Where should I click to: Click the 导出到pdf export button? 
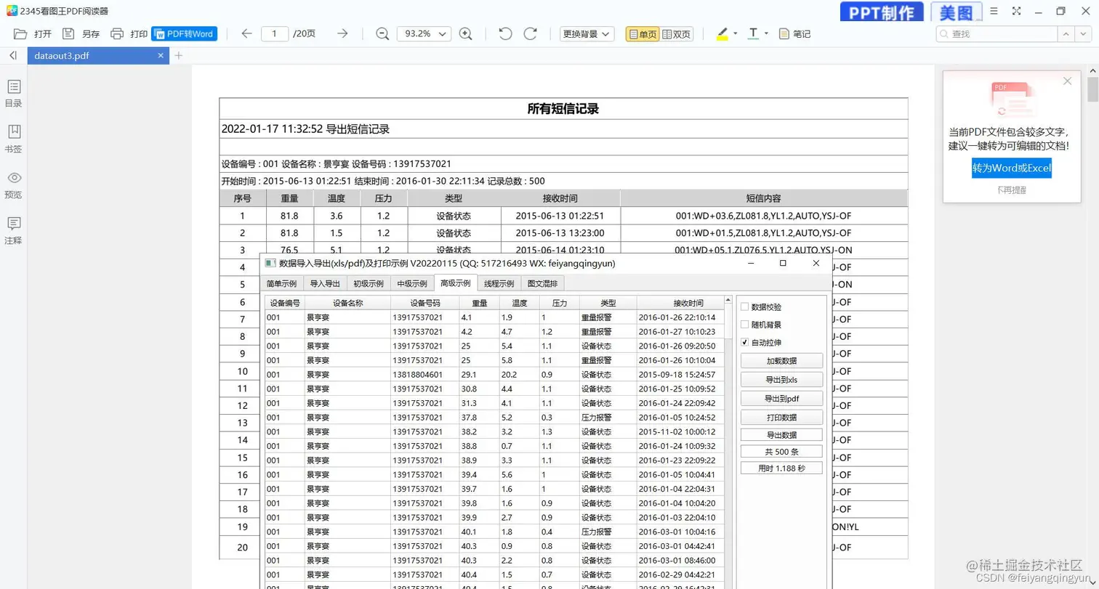tap(781, 398)
